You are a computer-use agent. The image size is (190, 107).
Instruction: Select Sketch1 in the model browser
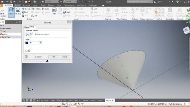4,34
